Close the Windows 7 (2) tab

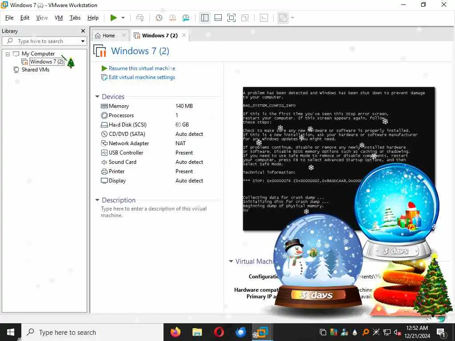click(184, 35)
